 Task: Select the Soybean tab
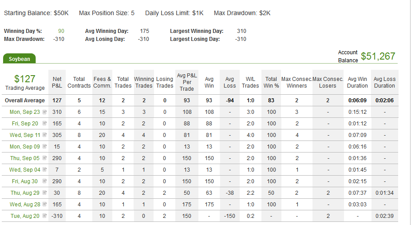coord(20,59)
